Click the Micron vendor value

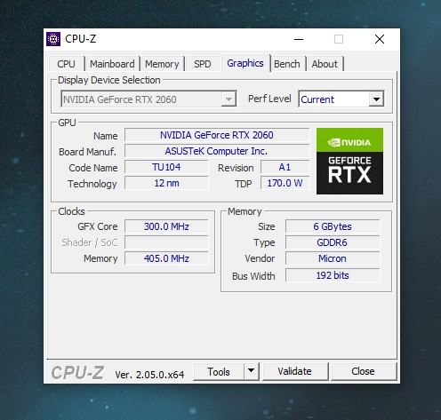[x=333, y=258]
